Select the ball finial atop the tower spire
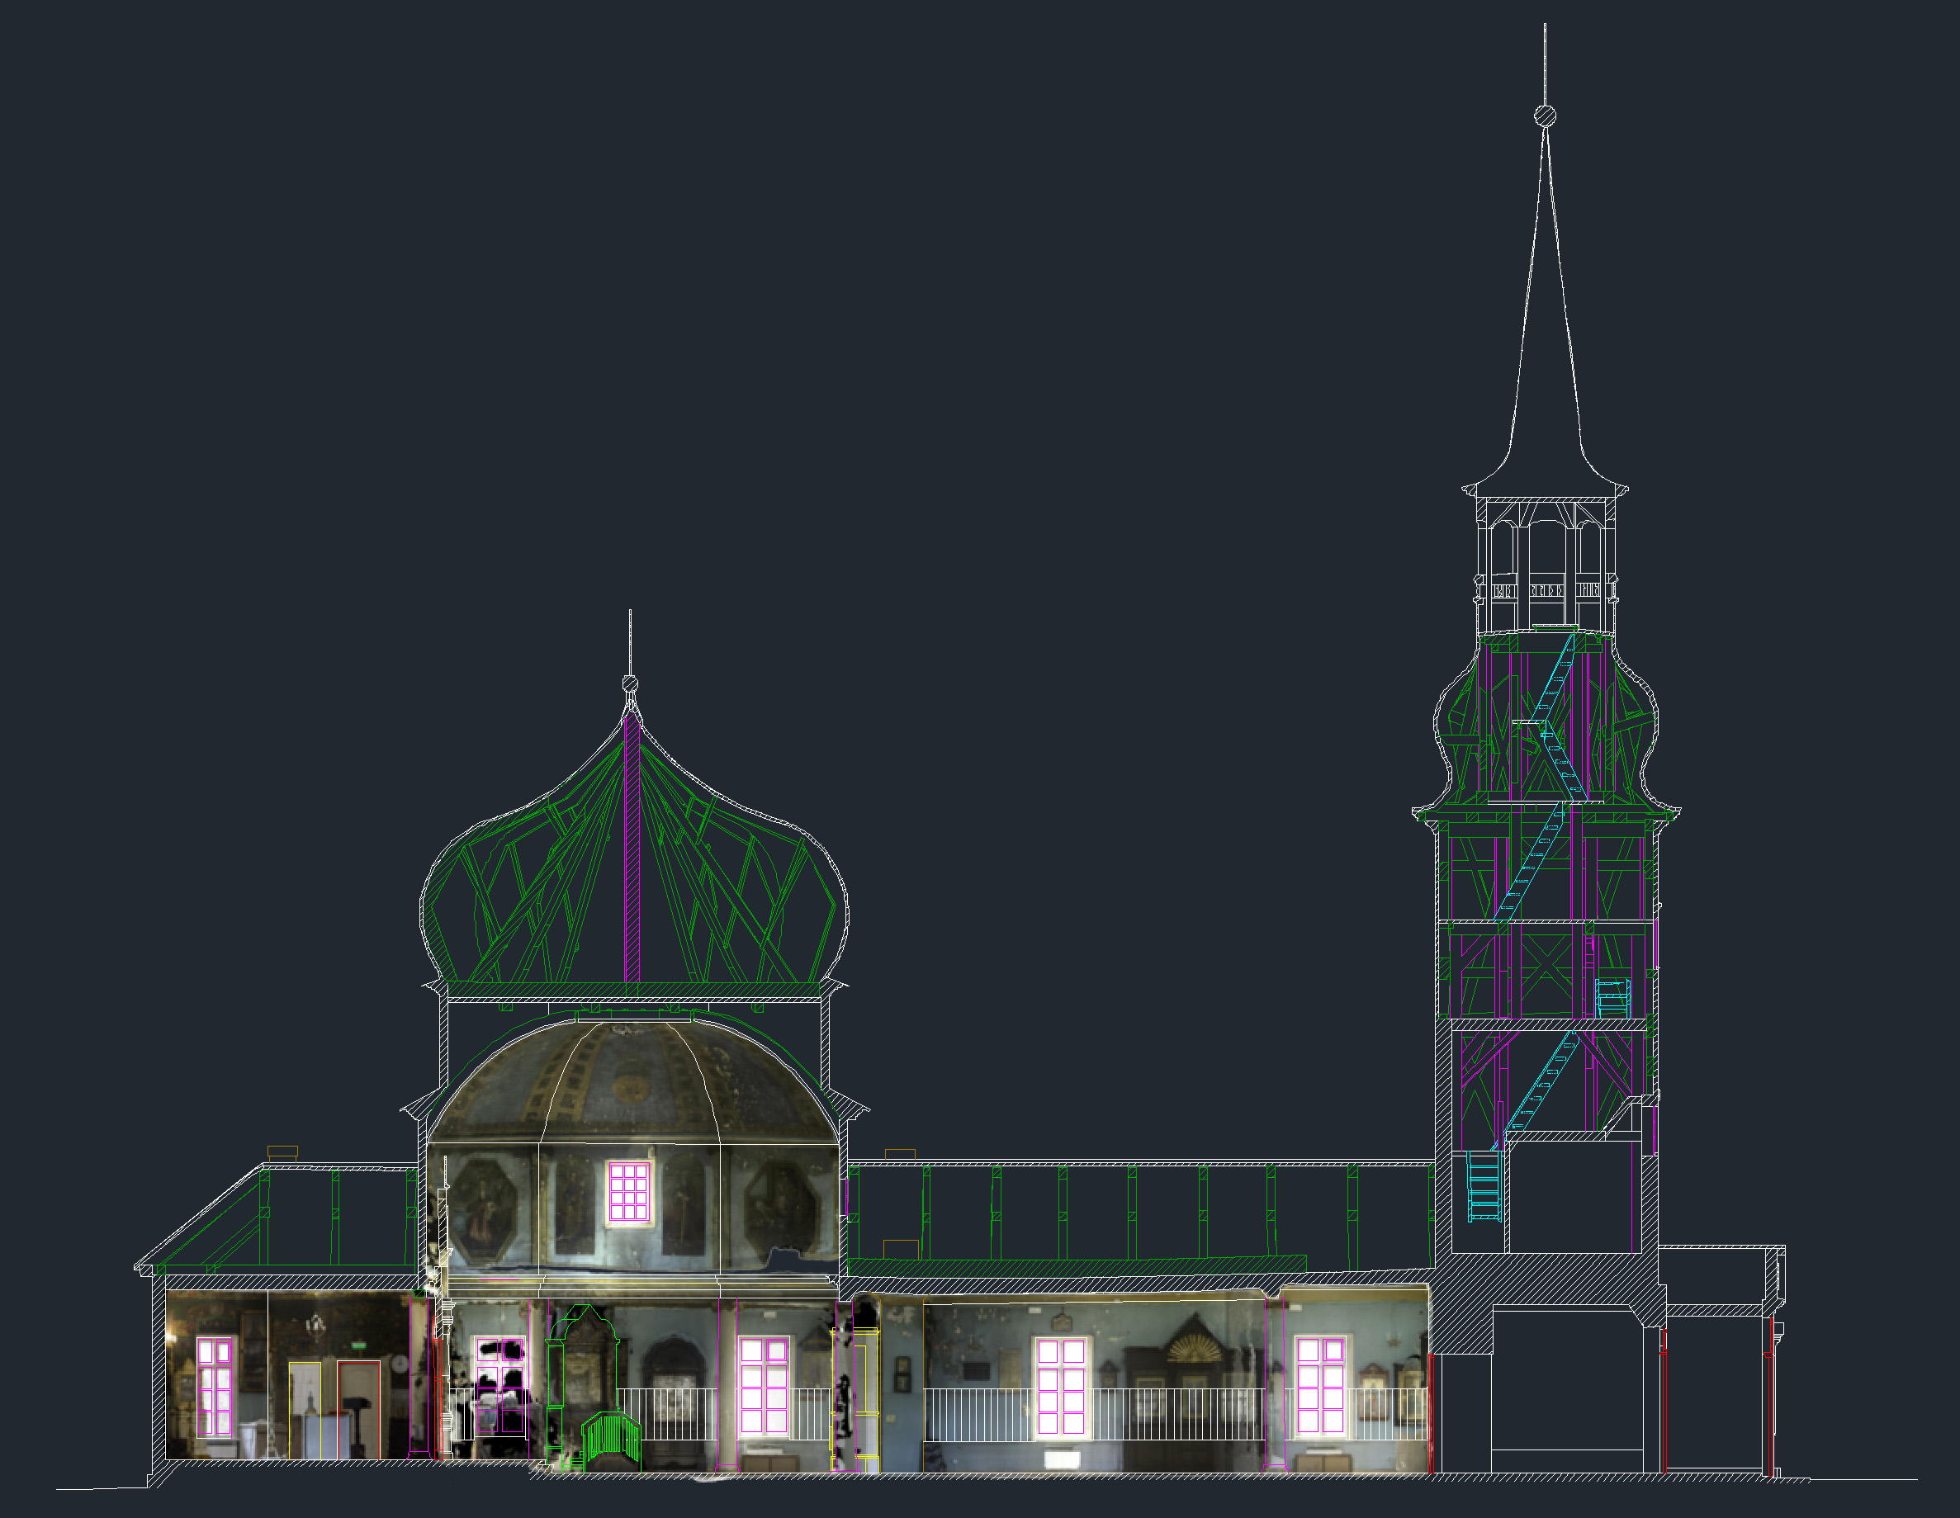The height and width of the screenshot is (1518, 1960). click(1545, 116)
